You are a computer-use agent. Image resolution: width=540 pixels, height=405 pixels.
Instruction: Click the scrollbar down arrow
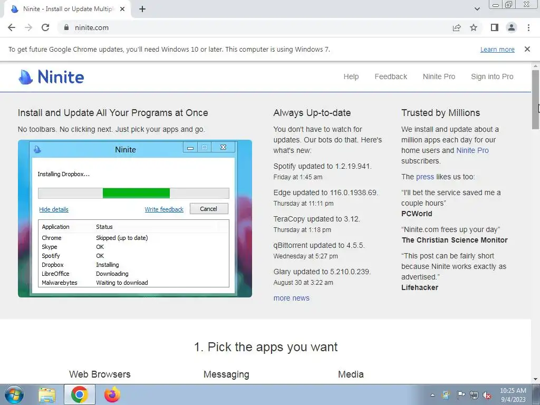click(536, 379)
